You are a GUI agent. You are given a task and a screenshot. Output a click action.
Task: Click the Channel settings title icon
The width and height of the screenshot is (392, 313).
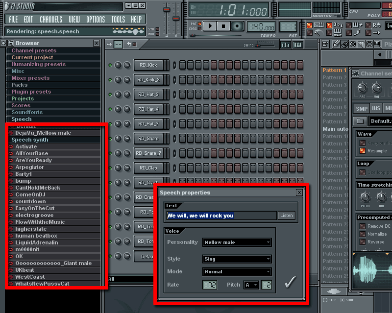[355, 73]
